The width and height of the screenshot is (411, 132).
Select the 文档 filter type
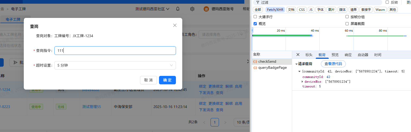pyautogui.click(x=291, y=10)
